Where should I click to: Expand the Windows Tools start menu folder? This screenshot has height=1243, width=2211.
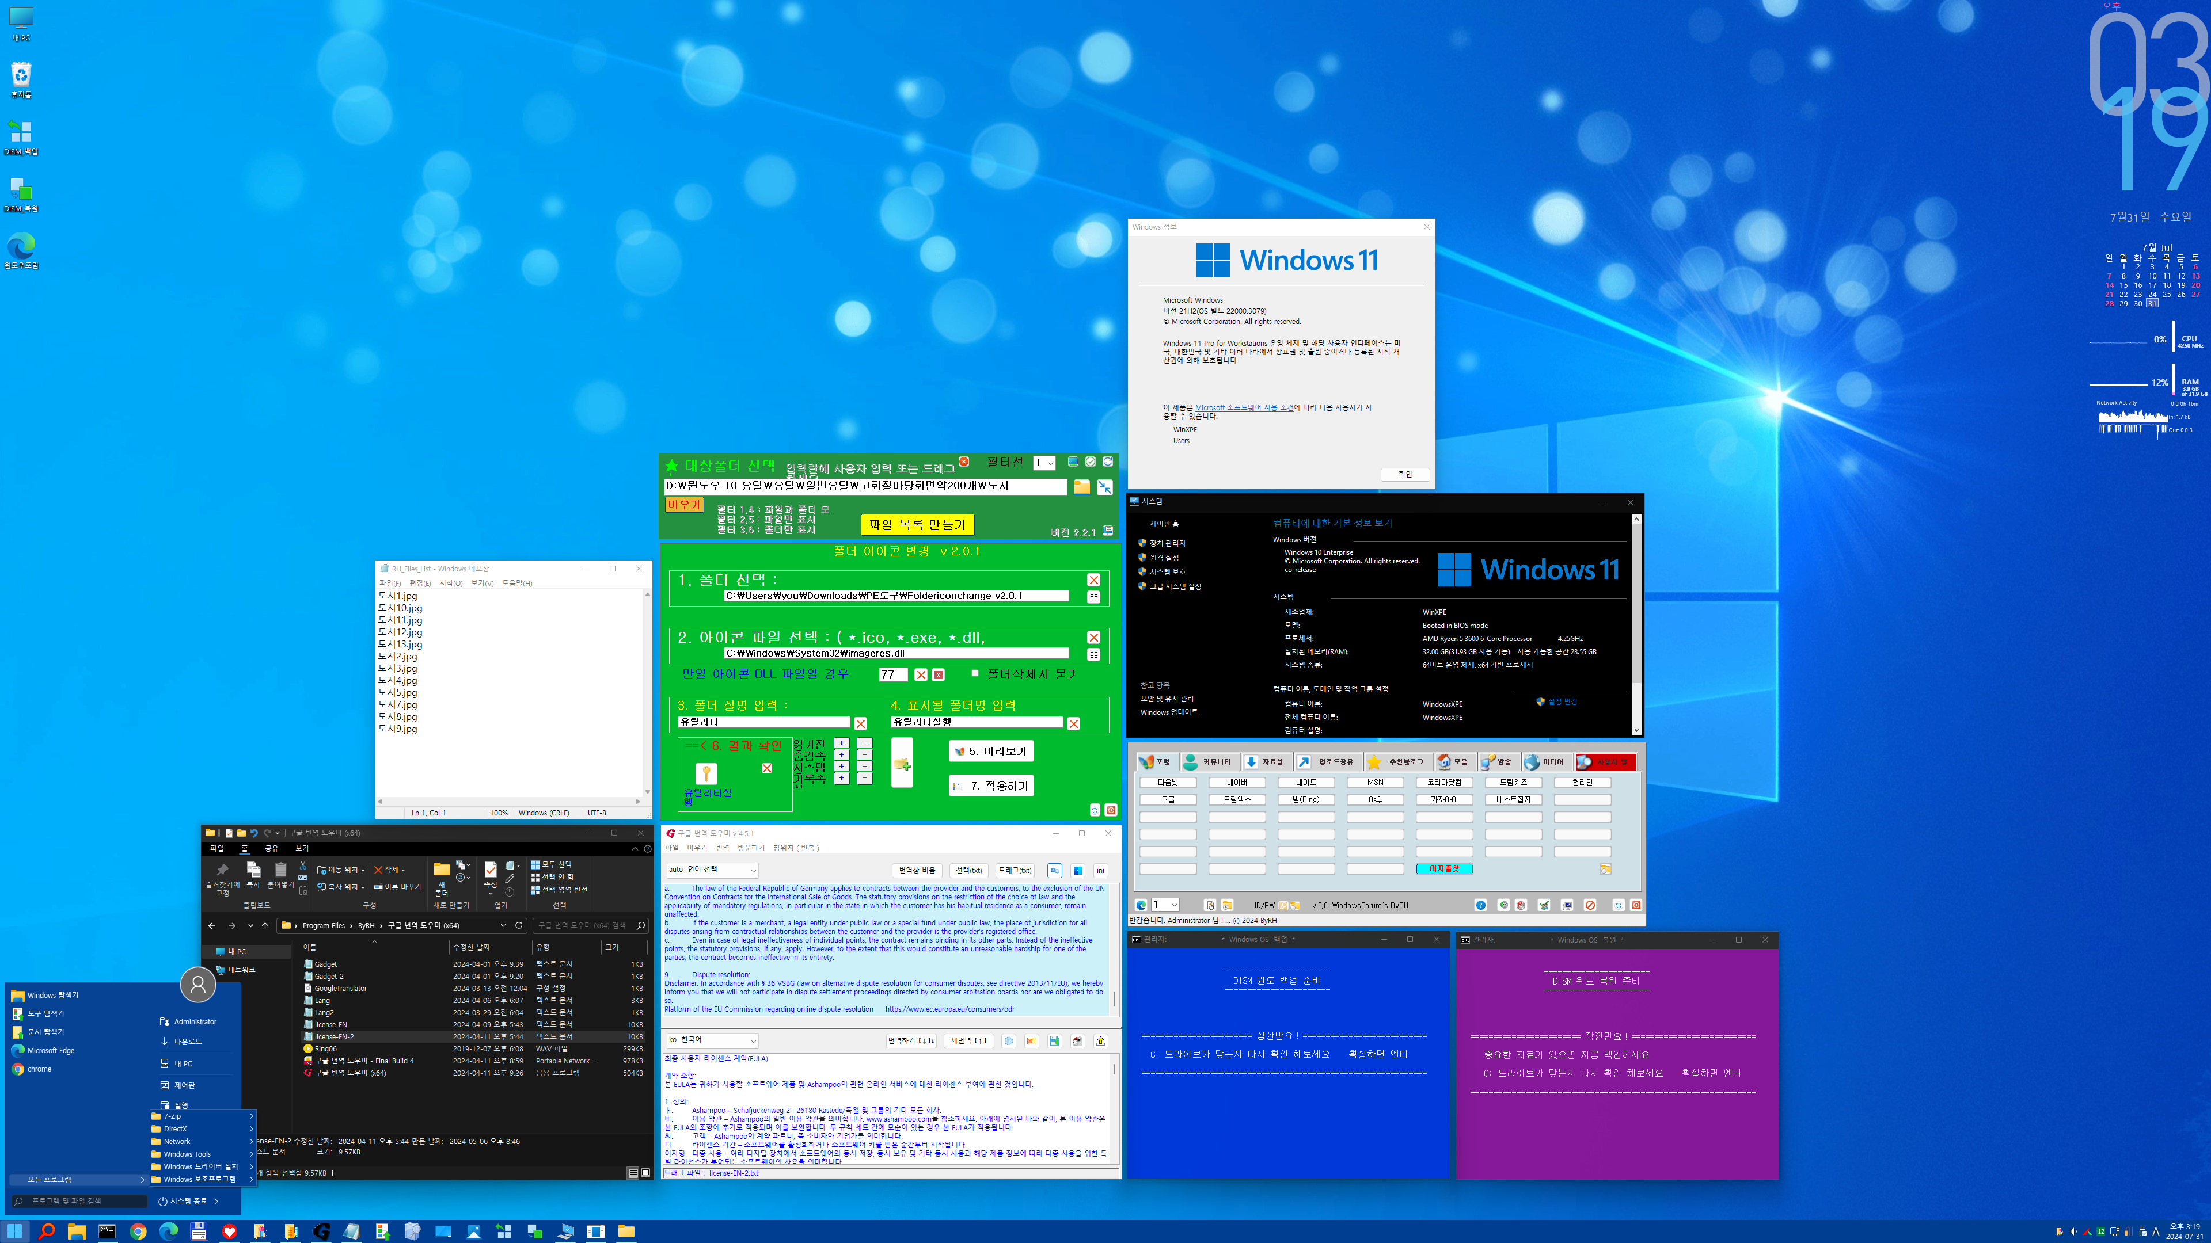click(x=203, y=1154)
